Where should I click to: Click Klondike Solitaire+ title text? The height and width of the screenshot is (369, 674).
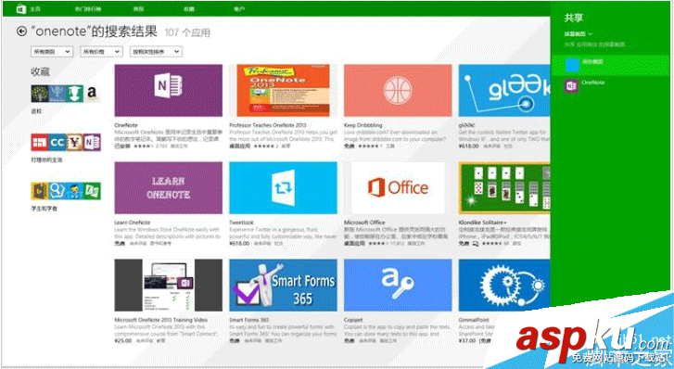click(x=483, y=223)
